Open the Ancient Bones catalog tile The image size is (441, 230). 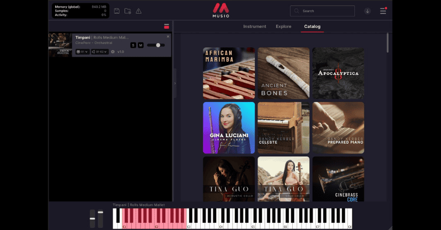point(283,73)
